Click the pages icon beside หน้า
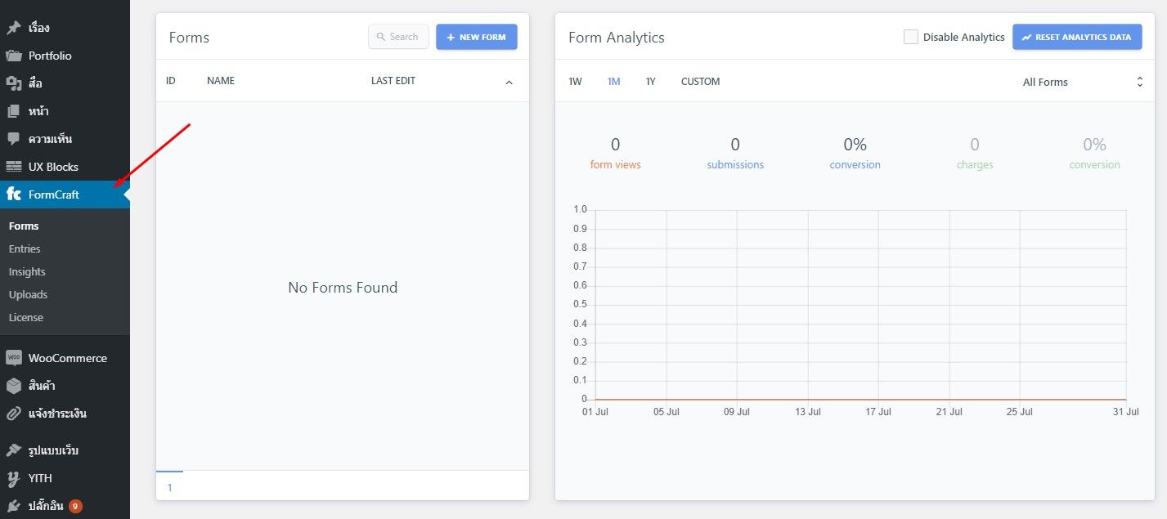Screen dimensions: 1167x519 coord(14,111)
